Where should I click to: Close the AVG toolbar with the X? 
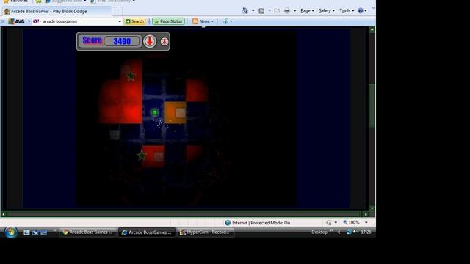point(3,21)
